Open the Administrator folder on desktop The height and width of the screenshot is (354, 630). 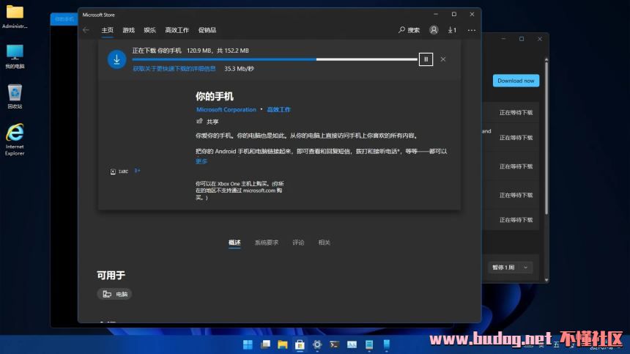15,16
